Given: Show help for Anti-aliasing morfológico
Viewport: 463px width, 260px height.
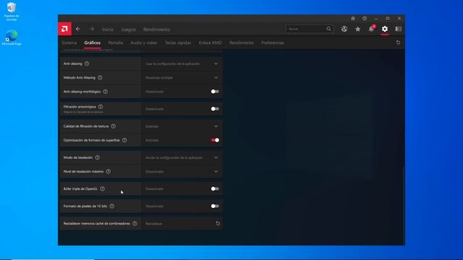Looking at the screenshot, I should (x=106, y=92).
